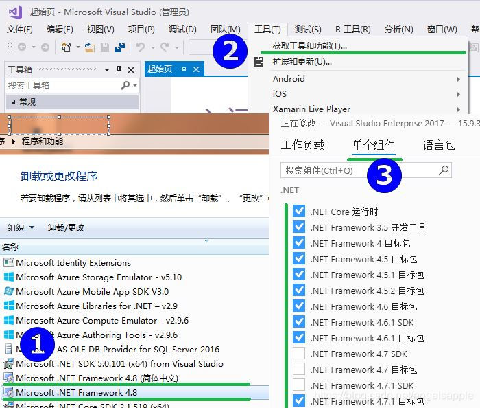
Task: Open the 文件(F) menu
Action: coord(20,30)
